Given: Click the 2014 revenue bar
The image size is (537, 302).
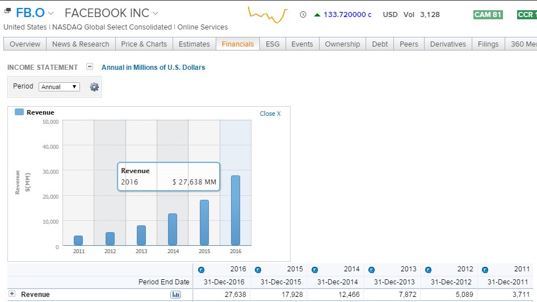Looking at the screenshot, I should click(x=173, y=230).
